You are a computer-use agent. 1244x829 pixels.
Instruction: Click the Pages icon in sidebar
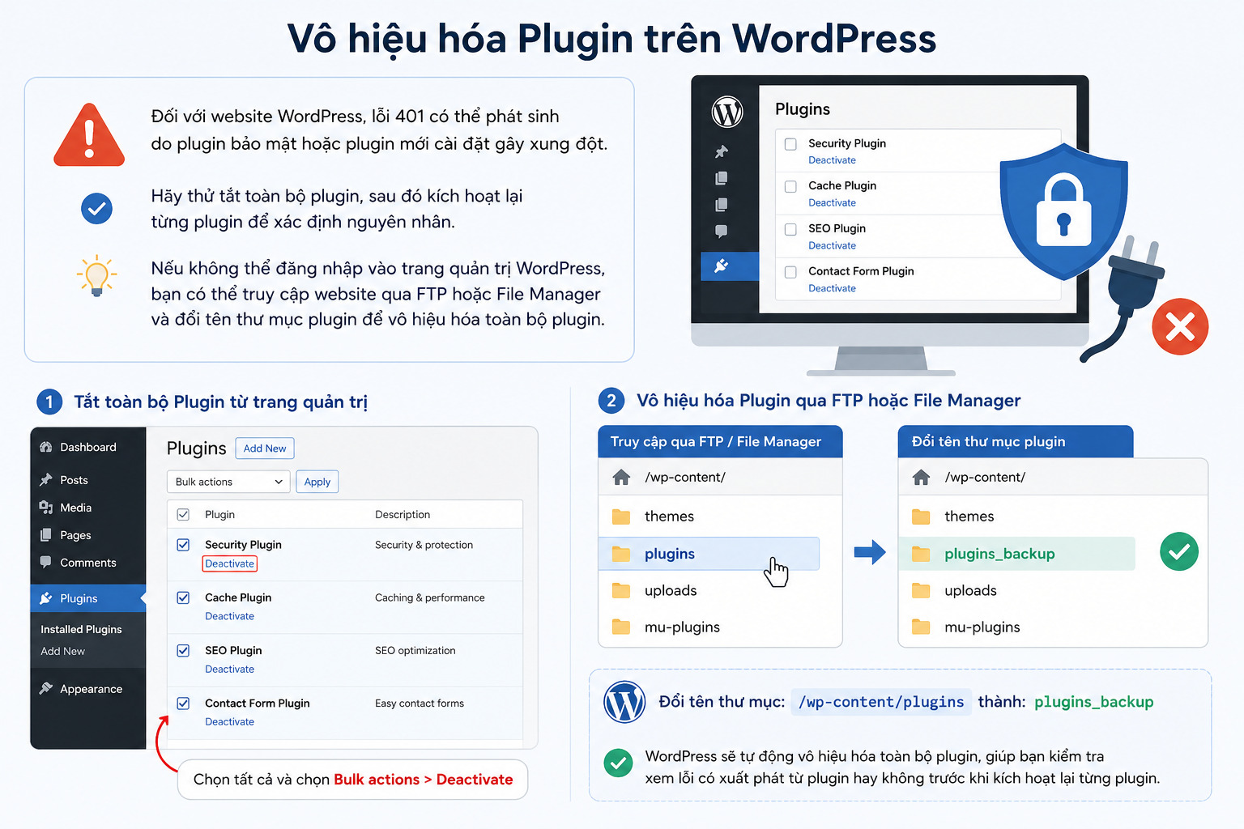pyautogui.click(x=46, y=535)
